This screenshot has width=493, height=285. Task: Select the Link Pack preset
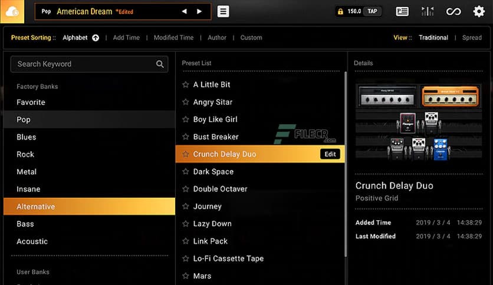pos(260,241)
